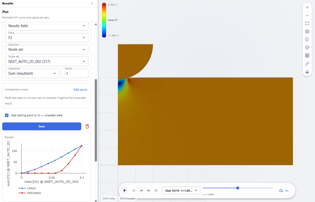Viewport: 315px width, 202px height.
Task: Click the zoom out minus icon
Action: click(x=307, y=15)
